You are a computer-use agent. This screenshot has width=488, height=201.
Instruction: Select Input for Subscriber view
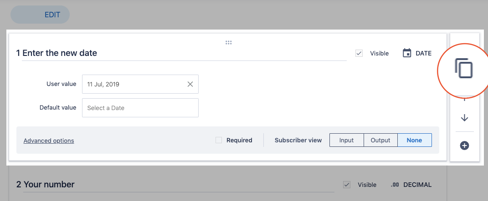pyautogui.click(x=346, y=140)
